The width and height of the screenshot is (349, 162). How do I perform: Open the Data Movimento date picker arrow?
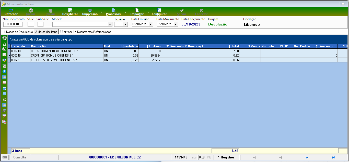point(176,24)
